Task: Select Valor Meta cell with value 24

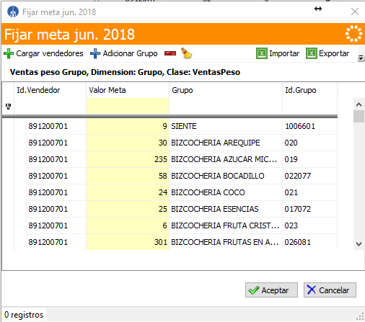Action: coord(128,192)
